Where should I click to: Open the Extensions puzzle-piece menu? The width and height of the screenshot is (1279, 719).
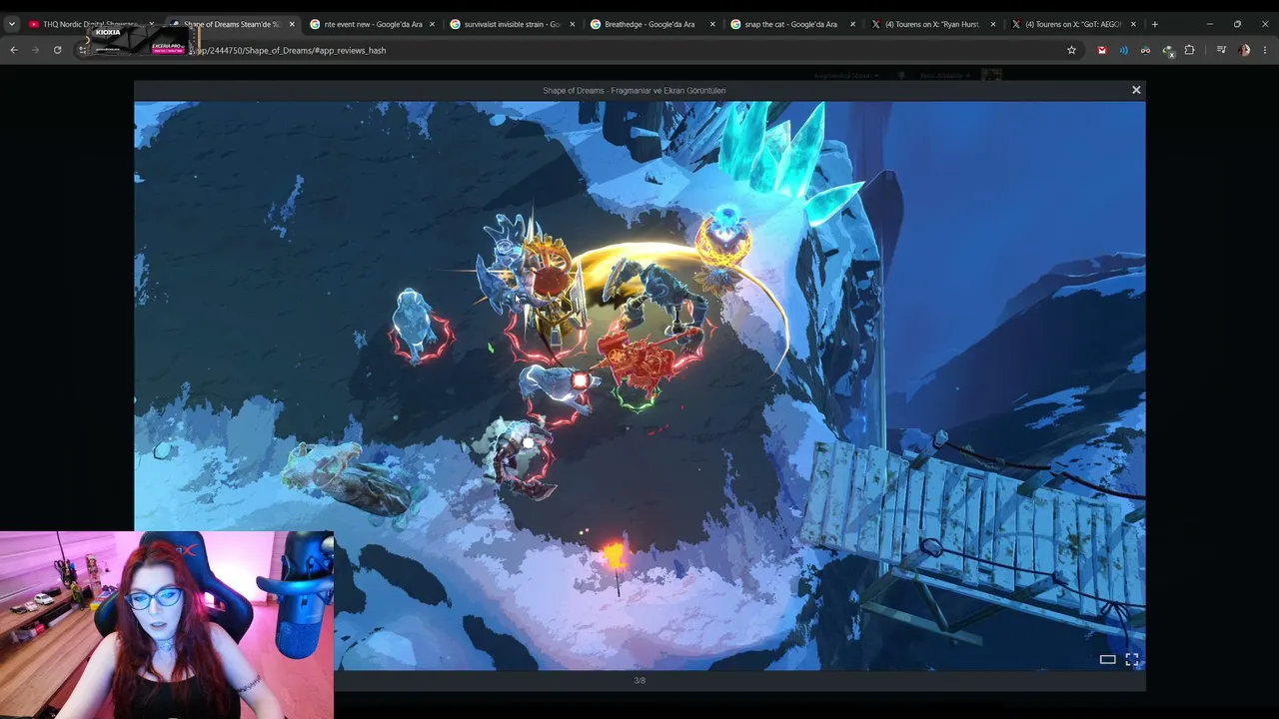(1189, 50)
